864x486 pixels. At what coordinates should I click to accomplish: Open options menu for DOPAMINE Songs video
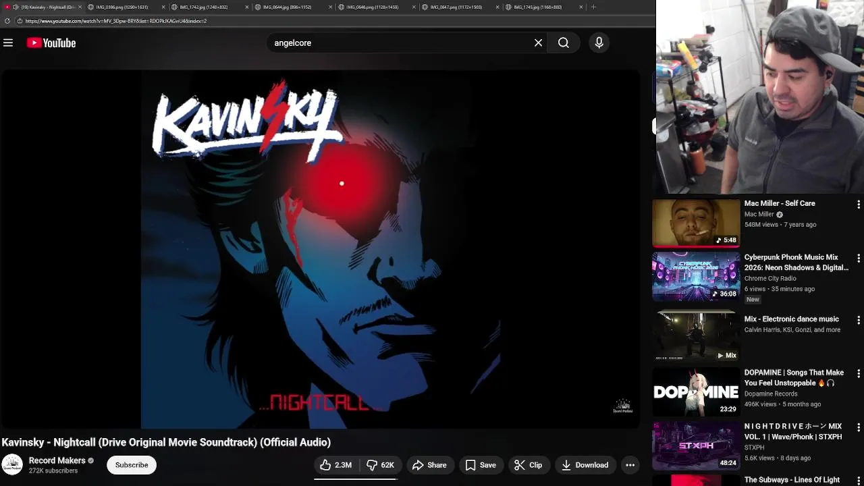[x=858, y=373]
